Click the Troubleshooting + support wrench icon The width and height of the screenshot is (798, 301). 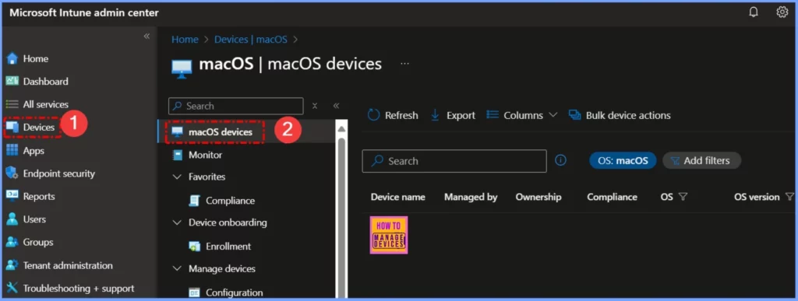pos(12,289)
